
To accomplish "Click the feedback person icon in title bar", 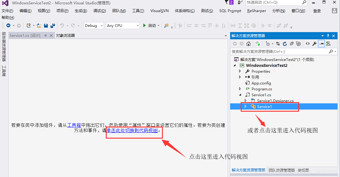I will (x=239, y=2).
